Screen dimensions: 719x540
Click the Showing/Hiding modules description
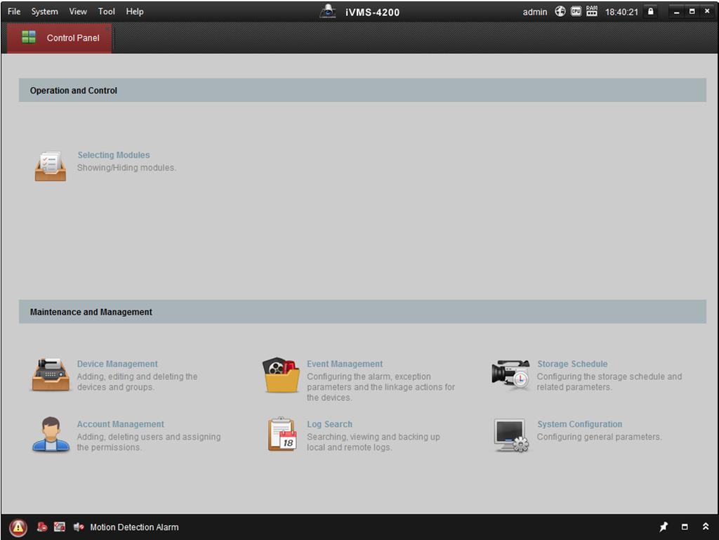(x=126, y=168)
